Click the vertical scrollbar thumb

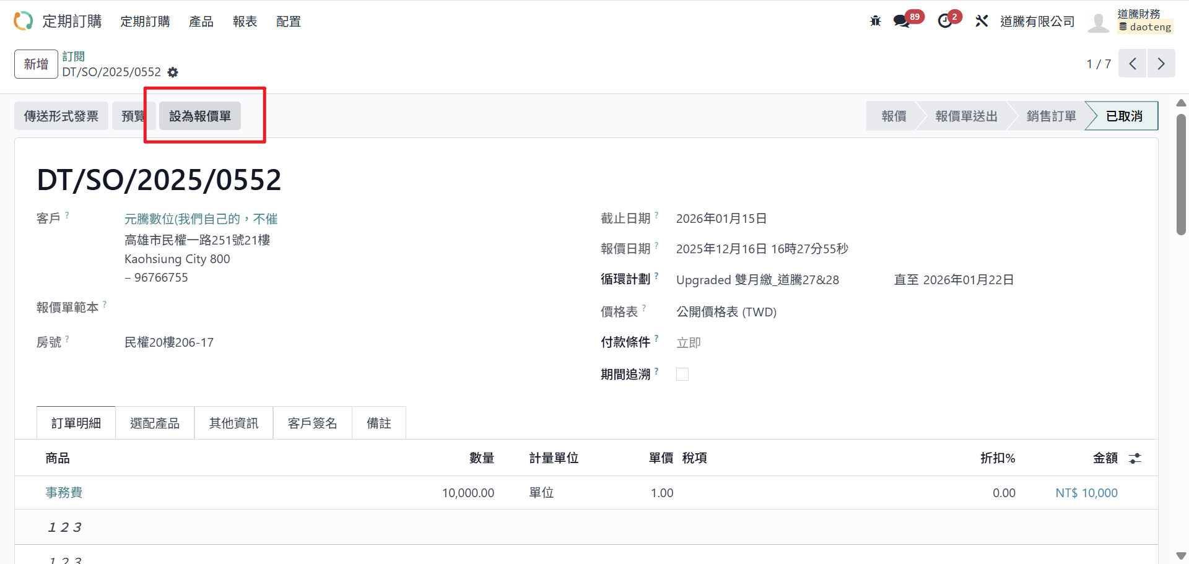(1181, 173)
